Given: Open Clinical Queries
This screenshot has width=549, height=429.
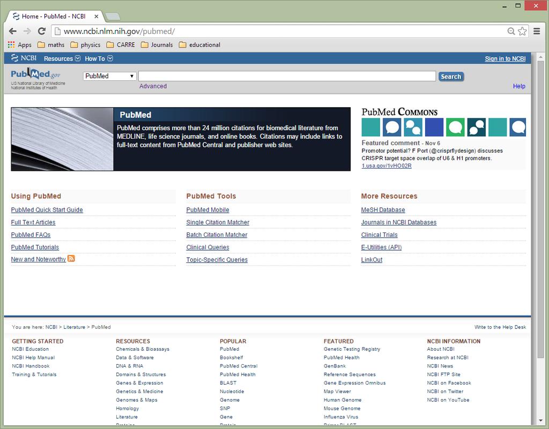Looking at the screenshot, I should point(207,247).
